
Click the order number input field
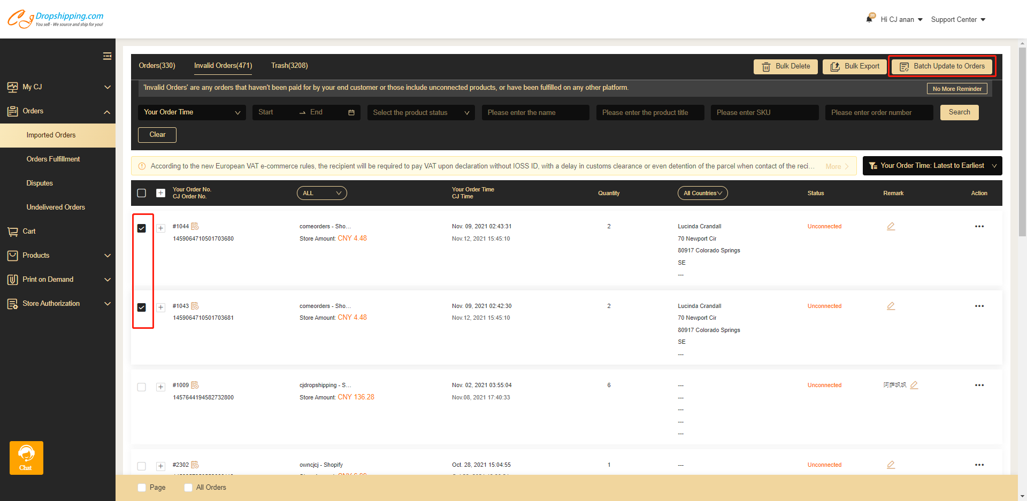click(878, 113)
